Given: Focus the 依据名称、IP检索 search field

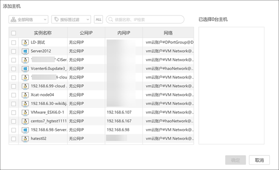Looking at the screenshot, I should coord(147,19).
